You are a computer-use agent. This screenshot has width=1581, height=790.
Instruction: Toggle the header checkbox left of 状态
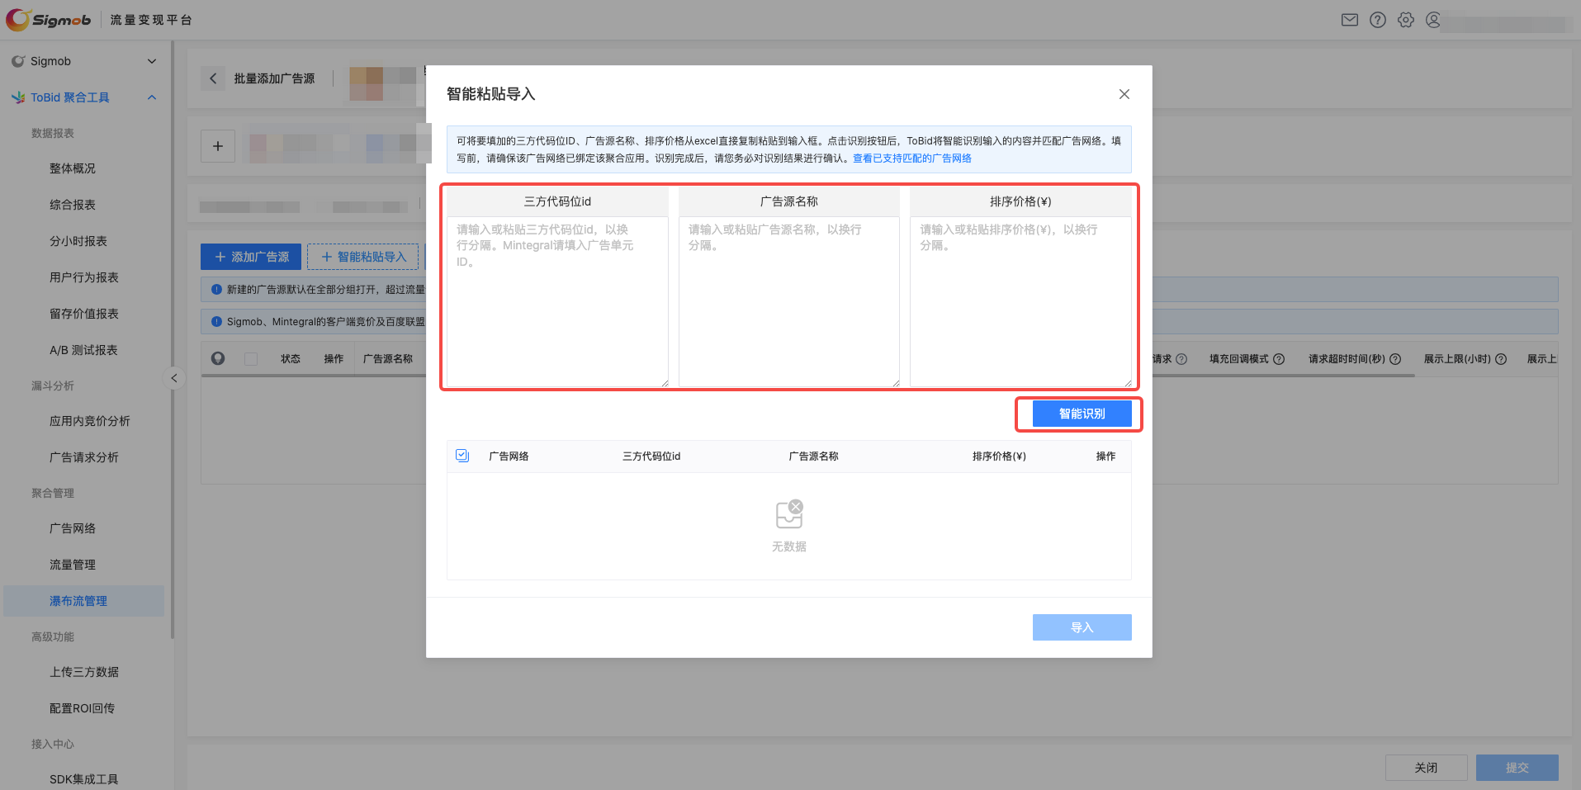(251, 359)
